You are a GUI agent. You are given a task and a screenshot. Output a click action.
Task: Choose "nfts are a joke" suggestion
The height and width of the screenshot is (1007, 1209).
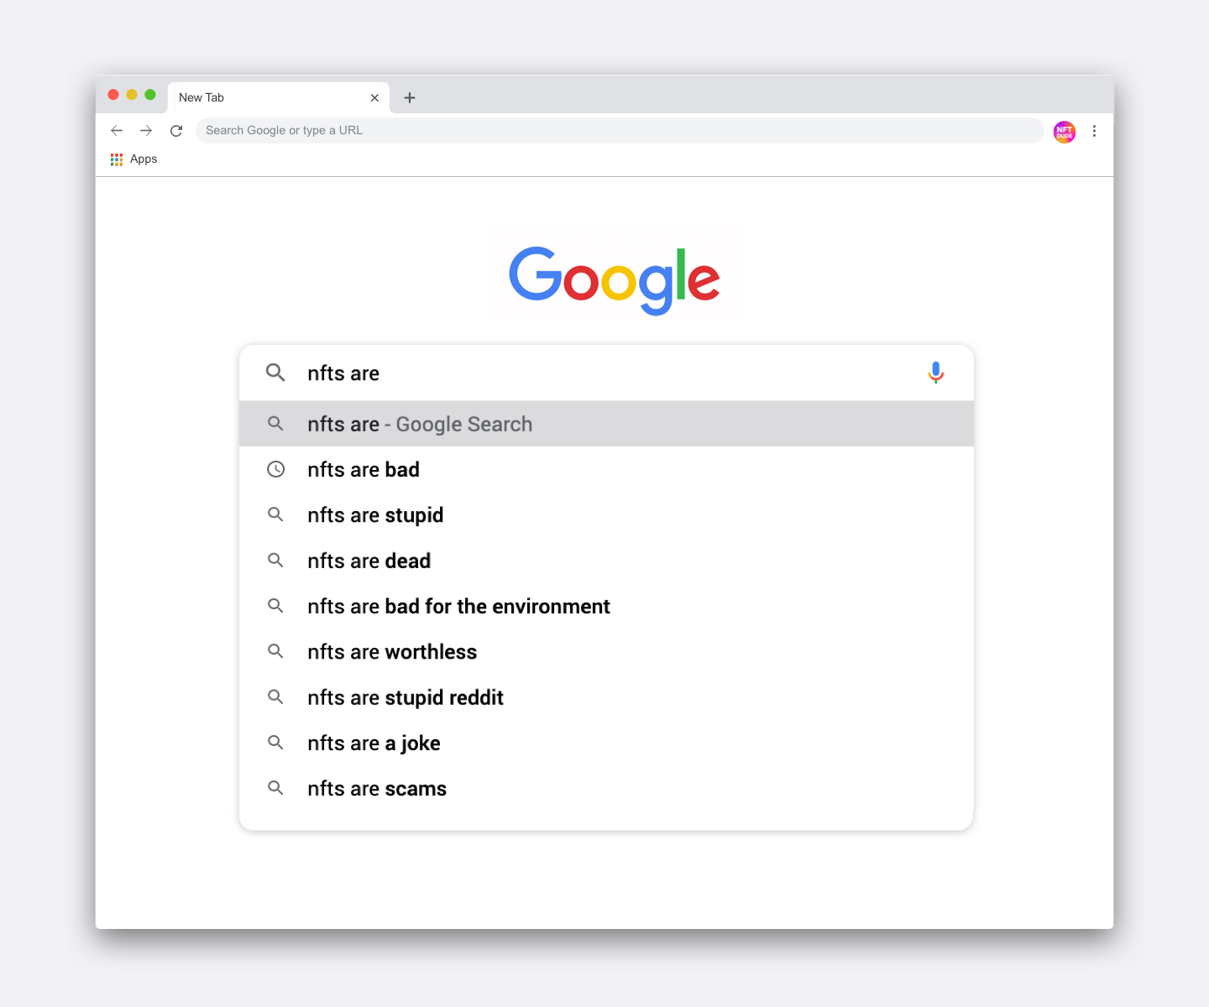pyautogui.click(x=606, y=743)
